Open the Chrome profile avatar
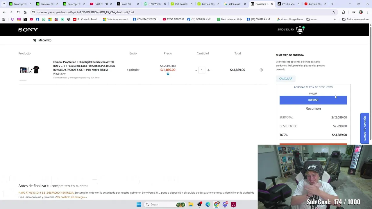 click(x=361, y=12)
